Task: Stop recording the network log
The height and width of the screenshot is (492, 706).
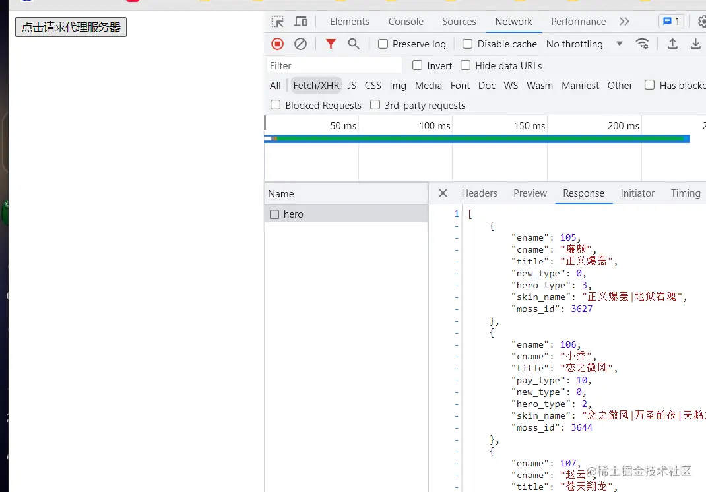Action: tap(277, 44)
